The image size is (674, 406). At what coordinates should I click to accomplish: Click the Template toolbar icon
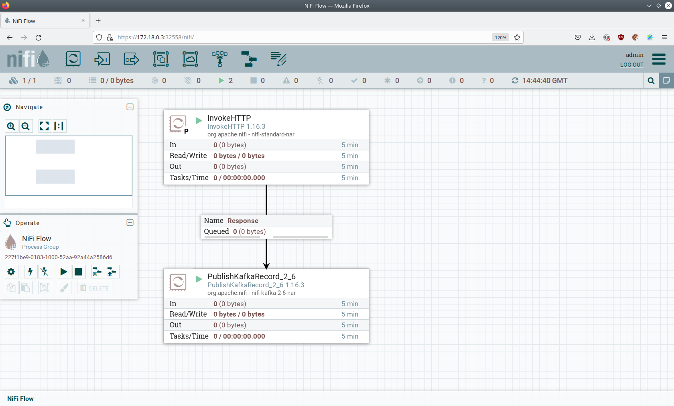point(249,59)
